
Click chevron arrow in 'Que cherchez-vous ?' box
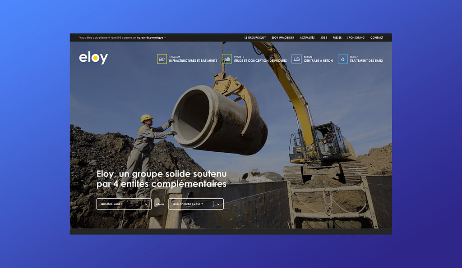[218, 204]
